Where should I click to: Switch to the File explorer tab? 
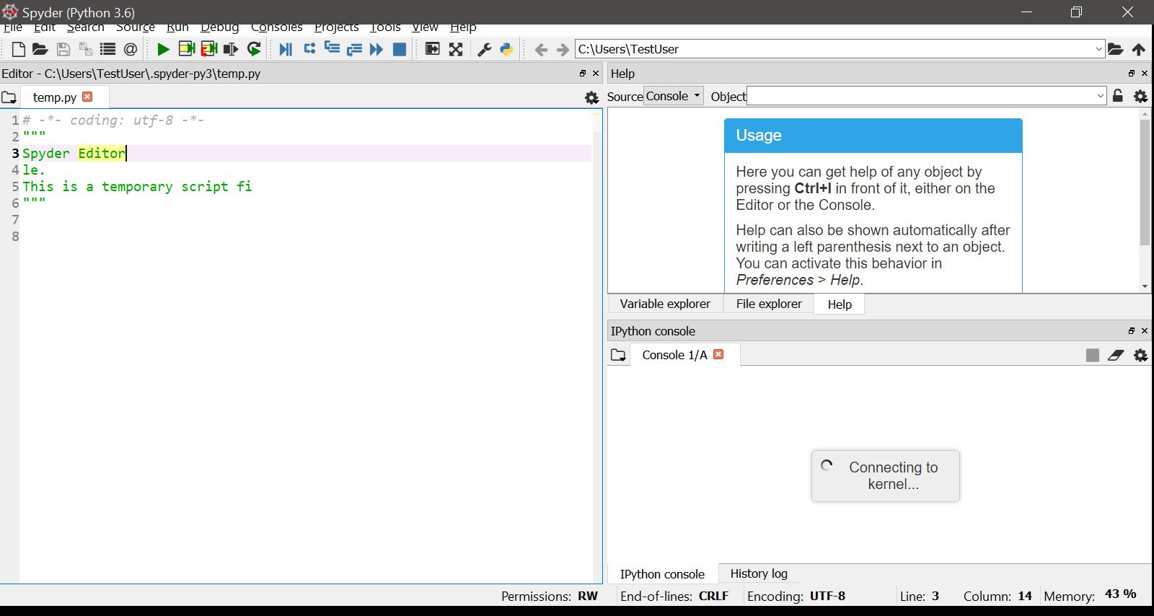(769, 304)
